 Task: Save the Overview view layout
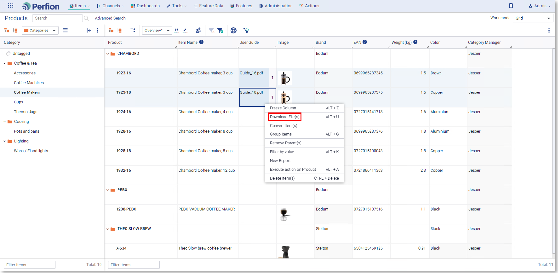[x=177, y=31]
